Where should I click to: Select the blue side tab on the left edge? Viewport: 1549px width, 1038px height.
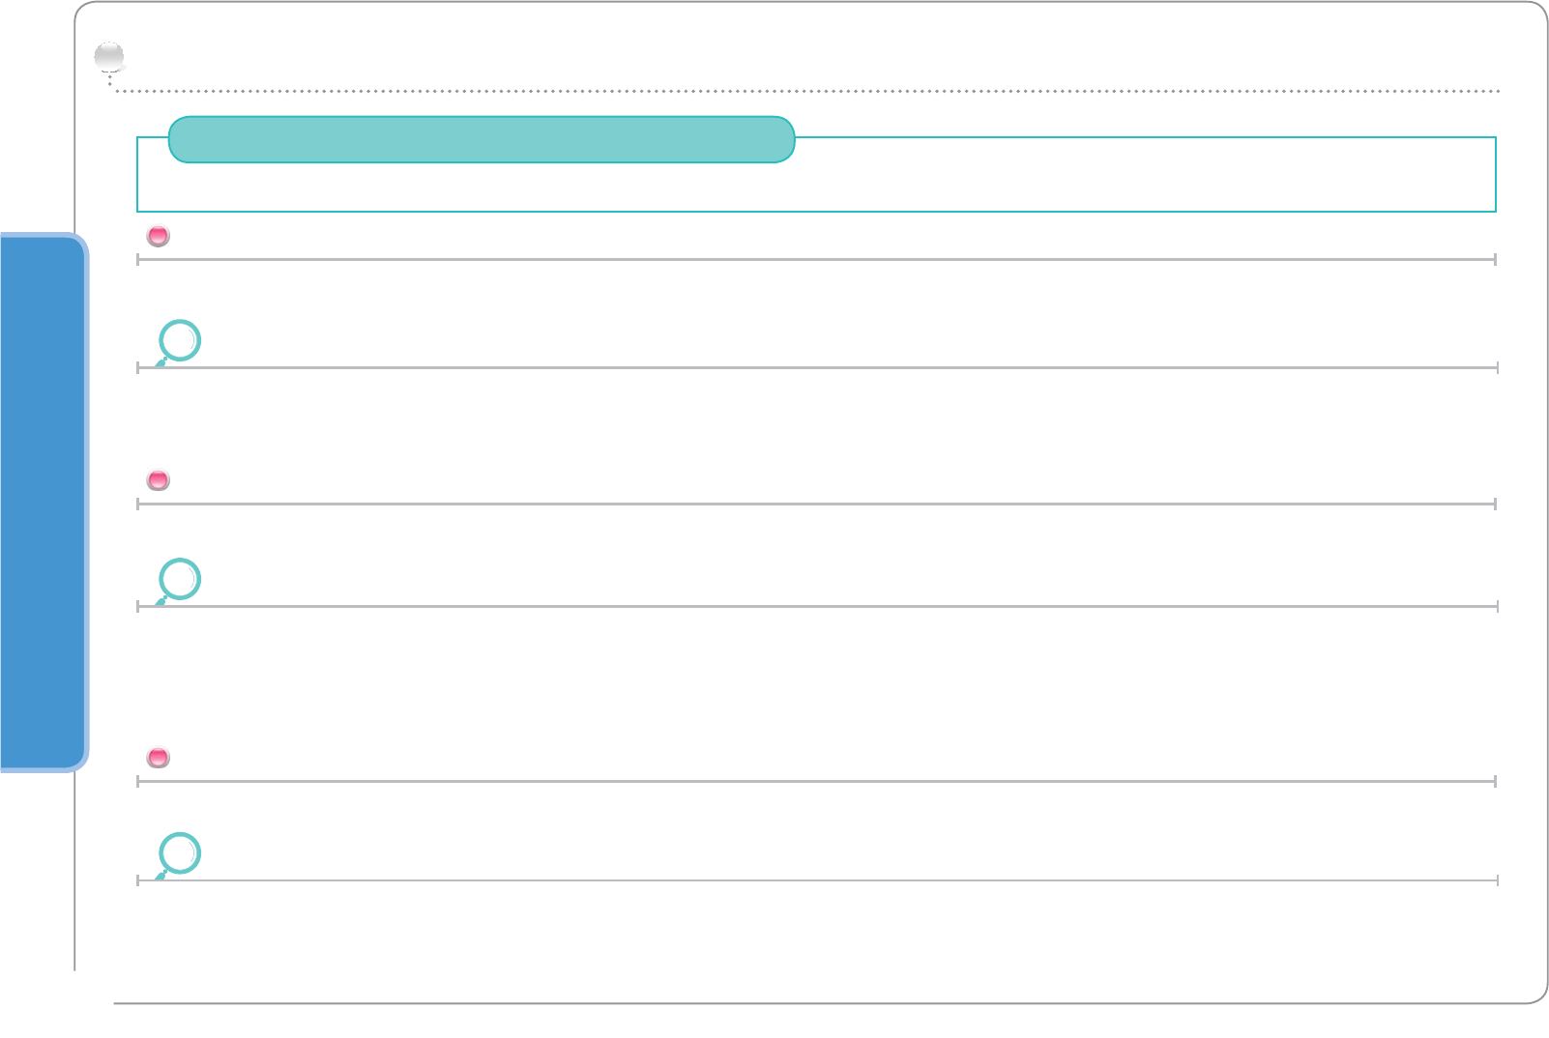(x=43, y=501)
